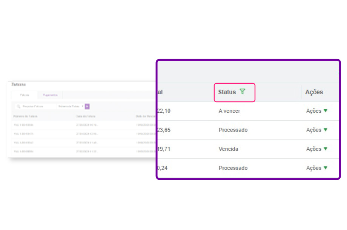347x230 pixels.
Task: Expand Ações menu in the Vencida row
Action: [317, 149]
